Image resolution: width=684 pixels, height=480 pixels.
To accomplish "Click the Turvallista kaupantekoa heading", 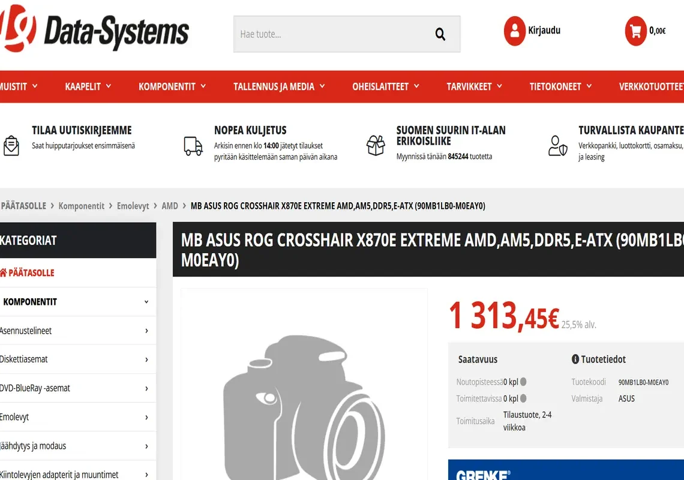I will (631, 130).
